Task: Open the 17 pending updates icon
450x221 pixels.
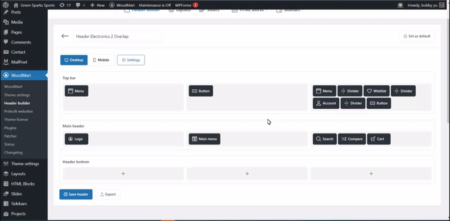Action: click(65, 5)
